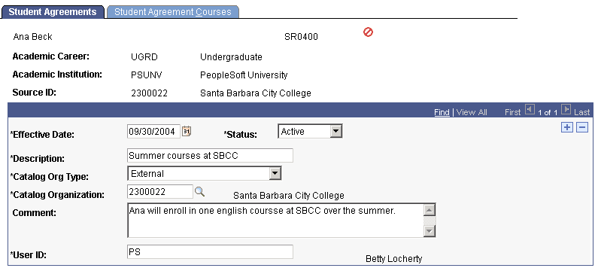Click the Undergraduate career description
The width and height of the screenshot is (598, 274).
pyautogui.click(x=231, y=57)
